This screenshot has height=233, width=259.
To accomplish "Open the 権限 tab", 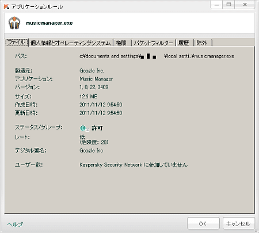I will 121,43.
